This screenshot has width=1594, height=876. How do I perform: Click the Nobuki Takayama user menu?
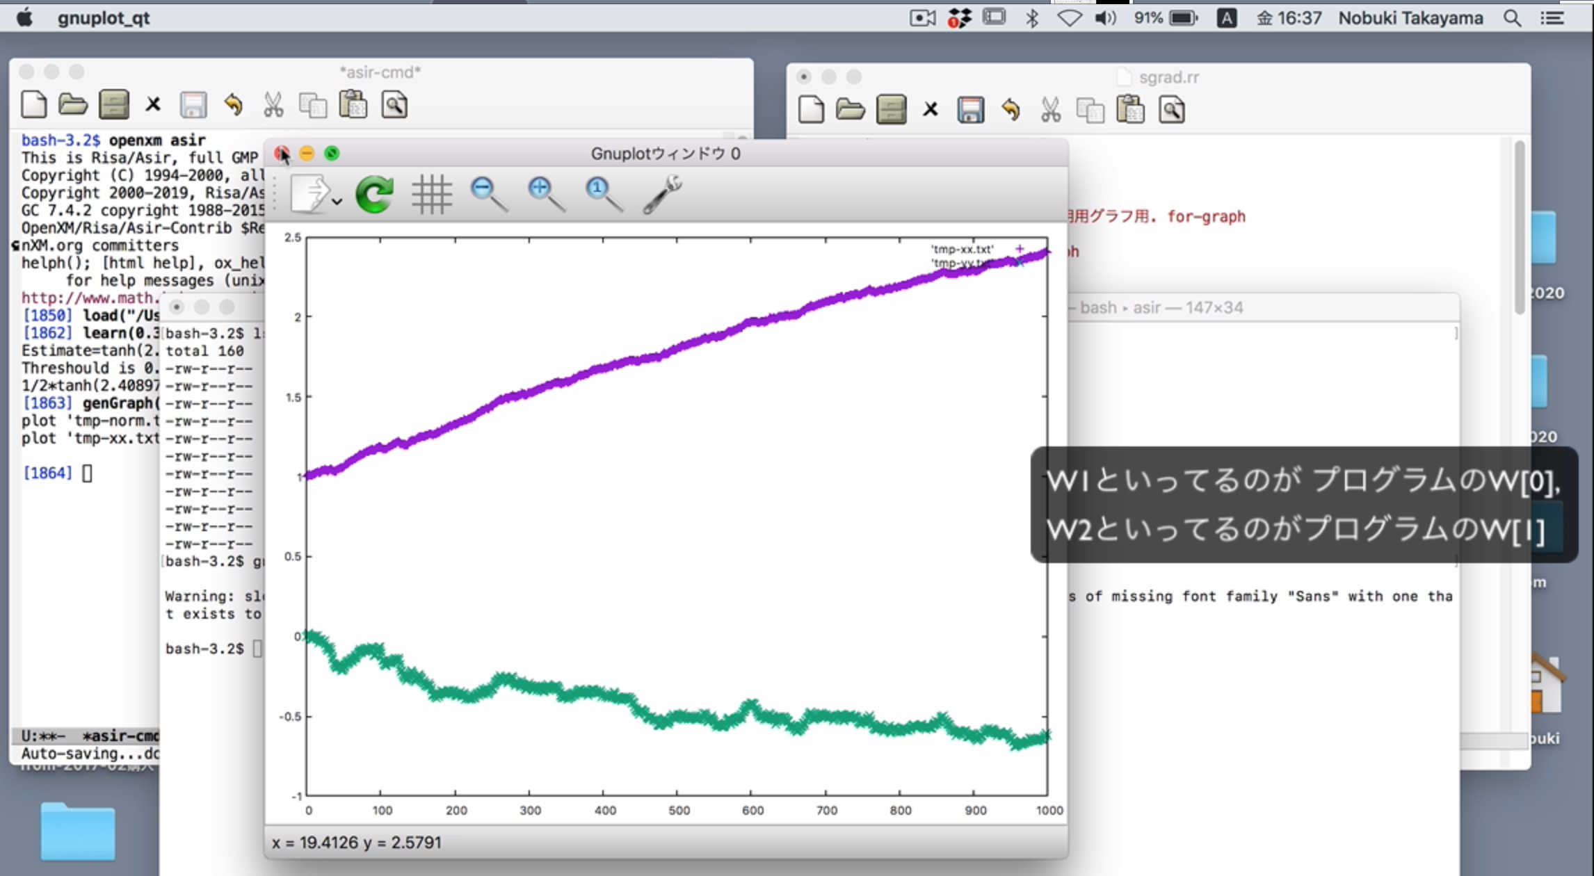click(1410, 18)
